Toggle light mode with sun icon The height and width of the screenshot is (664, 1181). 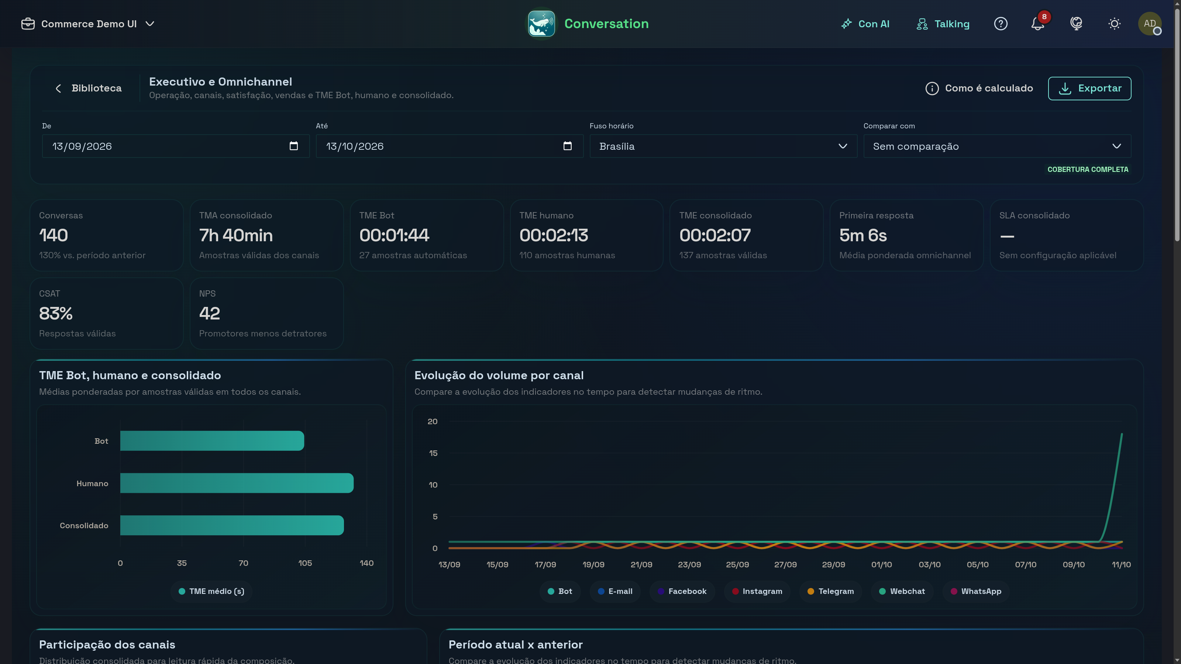coord(1114,24)
